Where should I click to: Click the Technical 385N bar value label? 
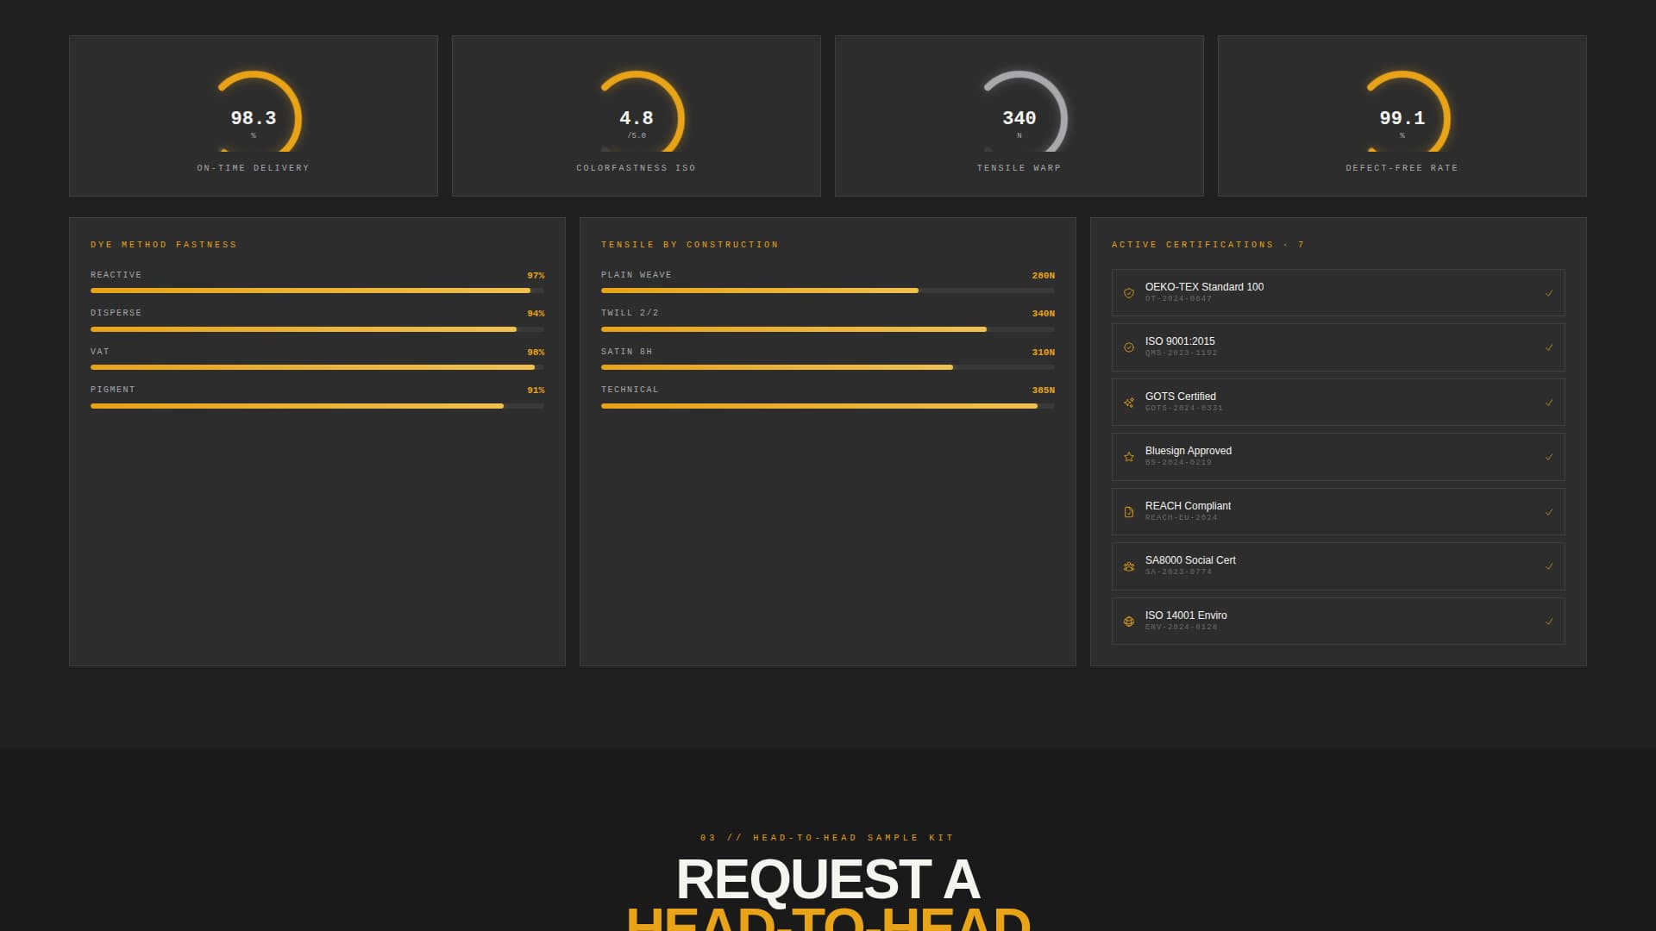[1044, 390]
